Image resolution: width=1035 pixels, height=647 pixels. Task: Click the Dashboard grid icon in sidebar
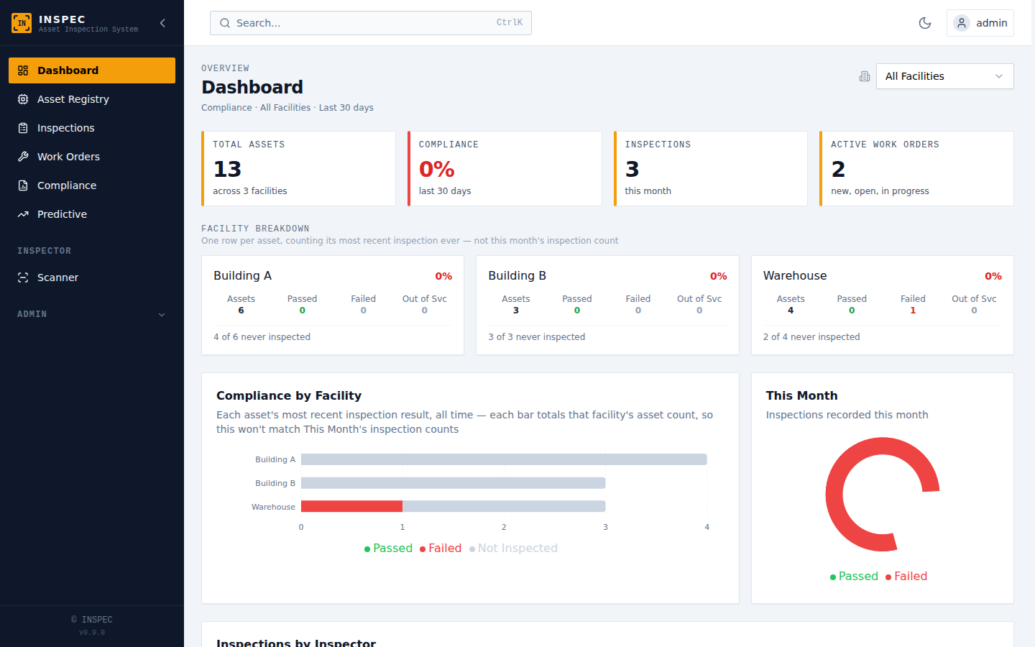click(x=23, y=70)
